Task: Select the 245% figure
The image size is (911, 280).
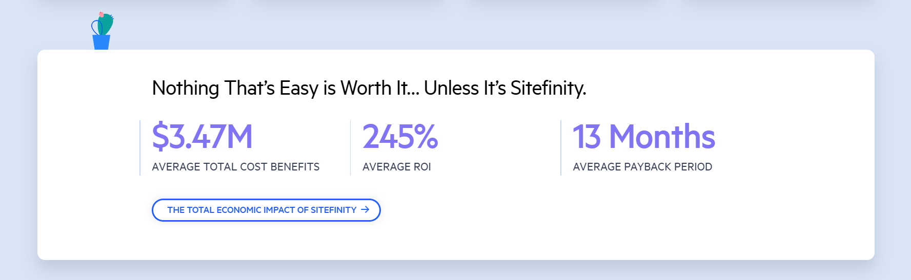Action: [x=400, y=137]
